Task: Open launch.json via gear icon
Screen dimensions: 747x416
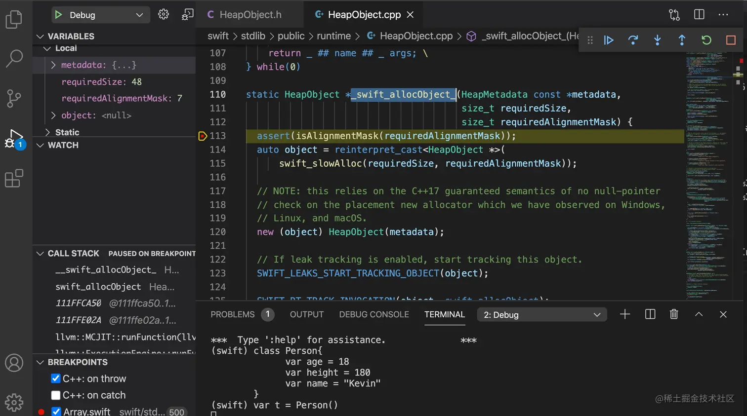Action: coord(164,15)
